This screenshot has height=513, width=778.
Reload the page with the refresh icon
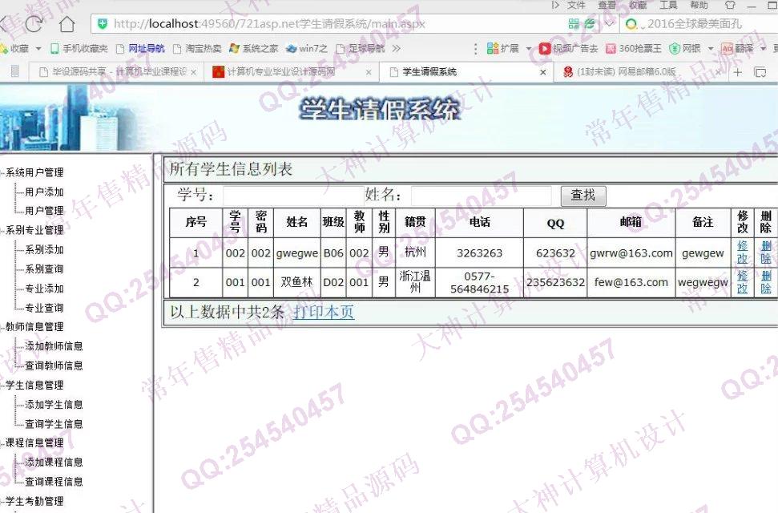point(35,24)
